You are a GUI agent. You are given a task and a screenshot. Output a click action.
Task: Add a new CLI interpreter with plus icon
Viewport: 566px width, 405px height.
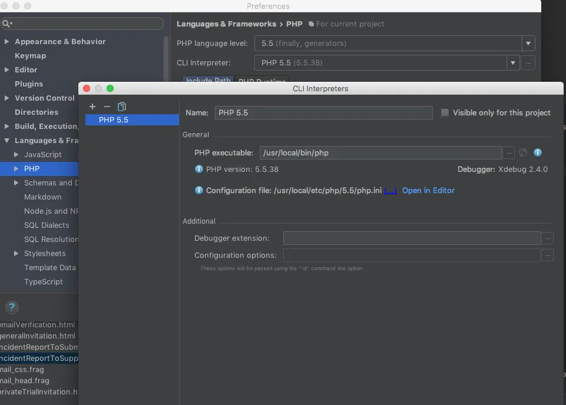92,107
